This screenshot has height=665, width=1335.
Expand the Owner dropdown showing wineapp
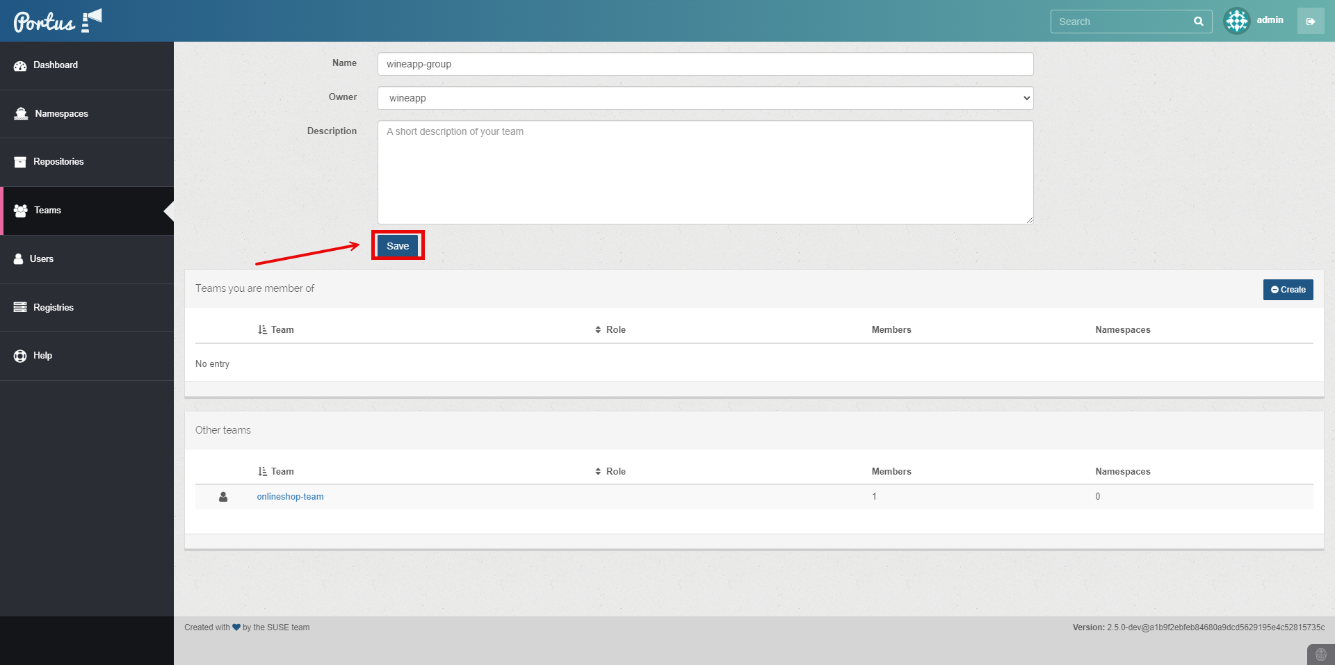coord(705,98)
